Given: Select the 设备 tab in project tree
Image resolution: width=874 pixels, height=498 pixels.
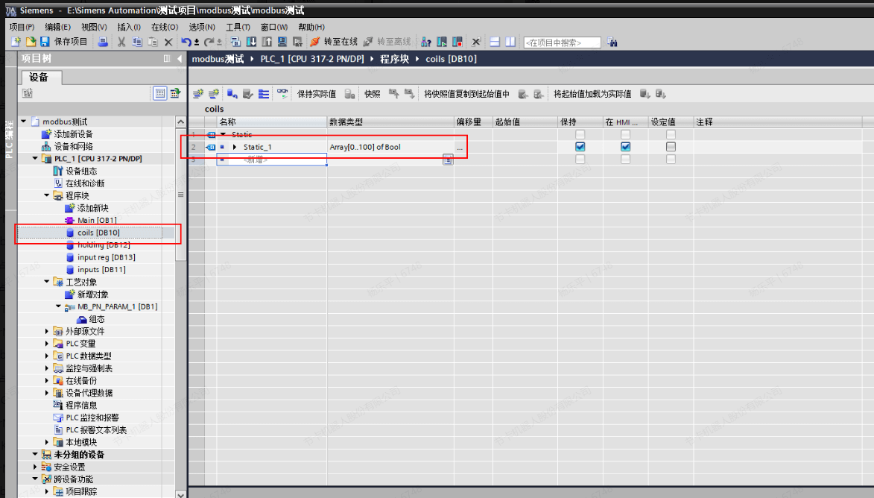Looking at the screenshot, I should [39, 78].
